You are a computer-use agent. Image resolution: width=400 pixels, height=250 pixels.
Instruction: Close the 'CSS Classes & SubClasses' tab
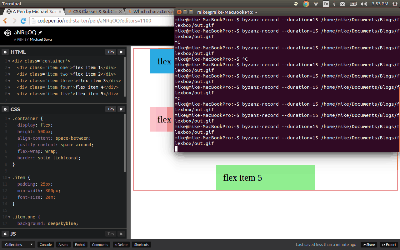121,12
